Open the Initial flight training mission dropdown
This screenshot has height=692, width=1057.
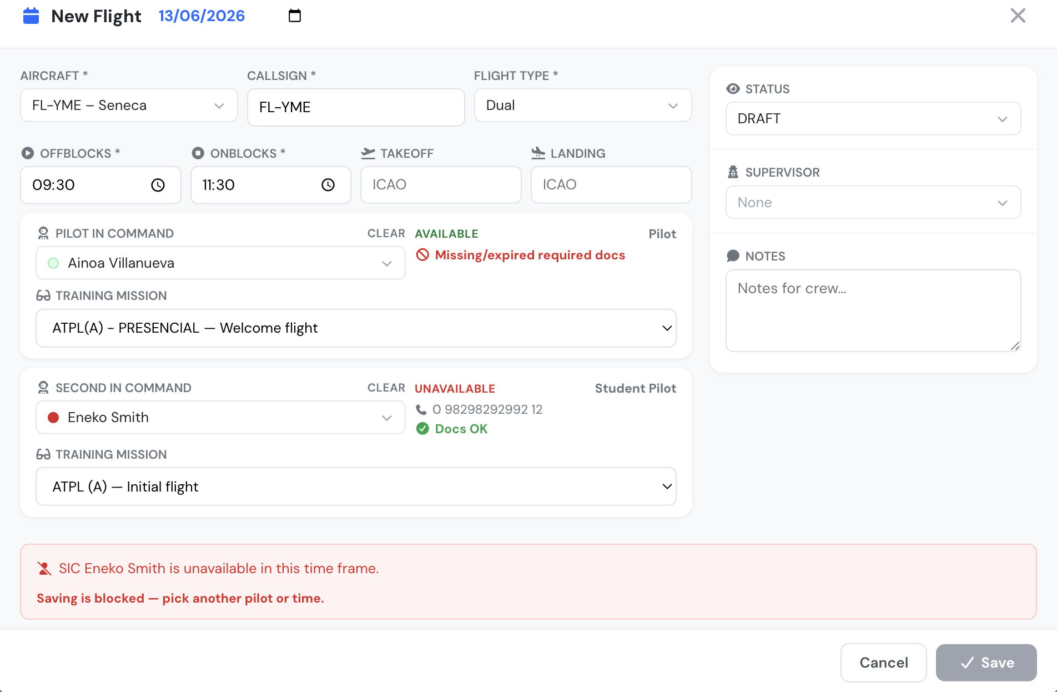[x=356, y=487]
